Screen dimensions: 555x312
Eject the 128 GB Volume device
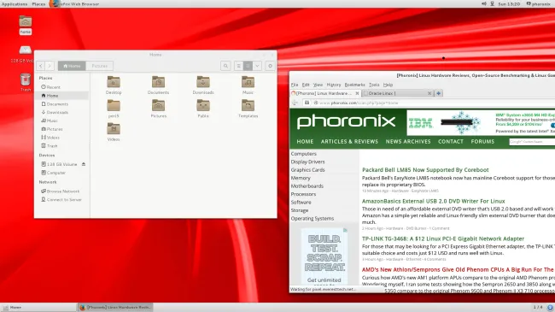pos(84,164)
